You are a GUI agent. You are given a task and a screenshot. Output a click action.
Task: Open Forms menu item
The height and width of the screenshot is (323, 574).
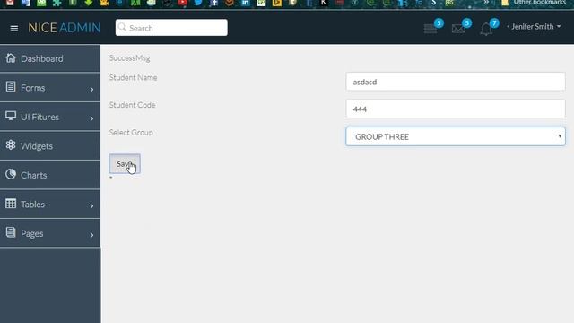tap(50, 88)
